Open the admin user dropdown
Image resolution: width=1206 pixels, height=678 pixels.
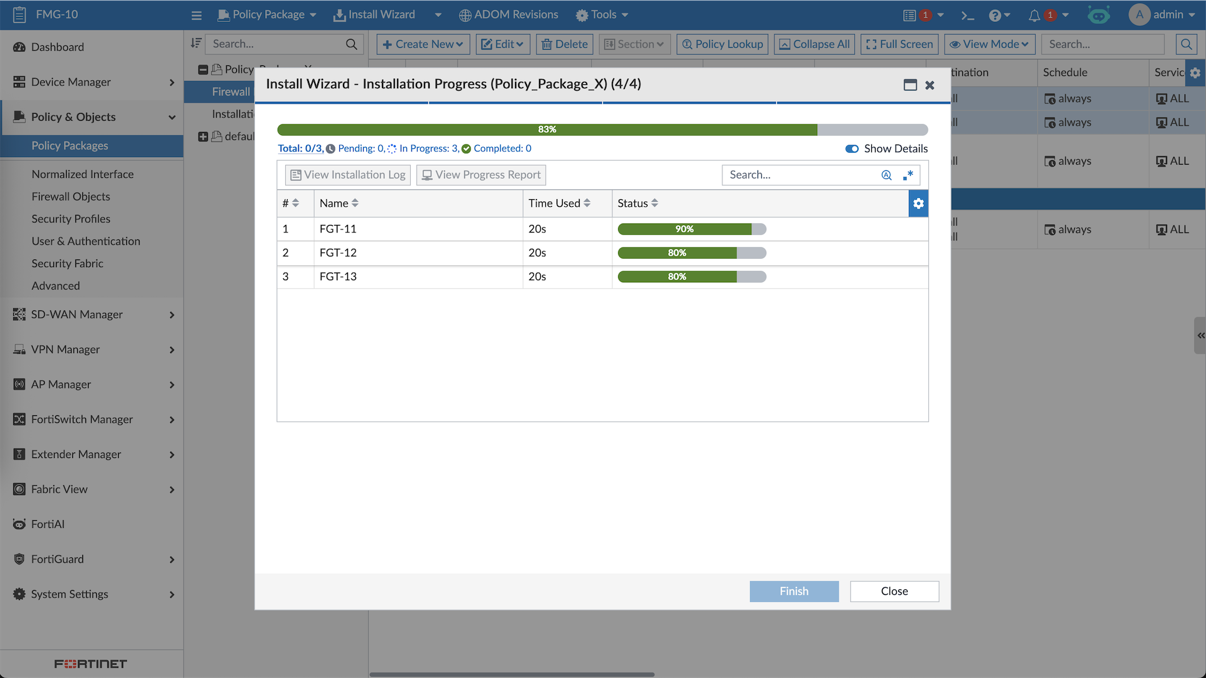pyautogui.click(x=1162, y=14)
